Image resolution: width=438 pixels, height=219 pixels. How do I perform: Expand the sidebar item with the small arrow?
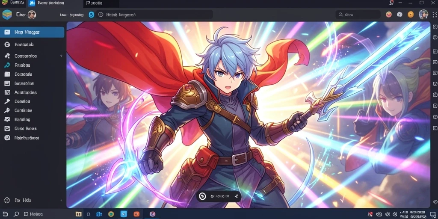pos(61,56)
